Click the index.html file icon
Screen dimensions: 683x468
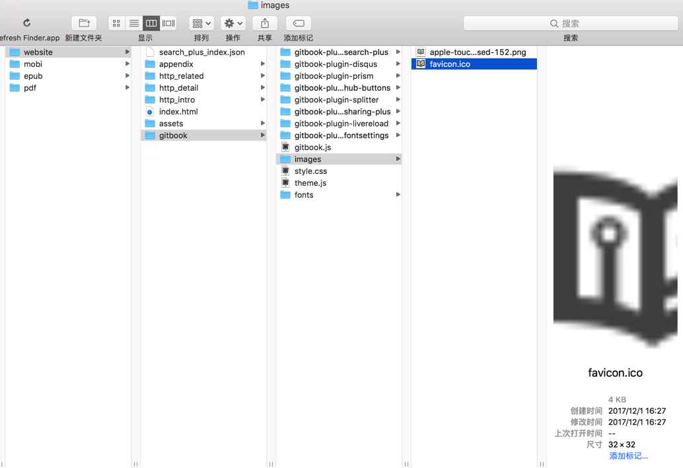pos(150,112)
